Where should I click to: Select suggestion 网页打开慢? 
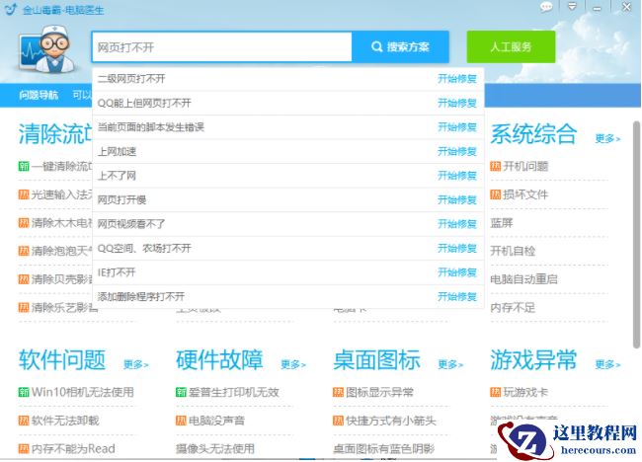pos(121,199)
